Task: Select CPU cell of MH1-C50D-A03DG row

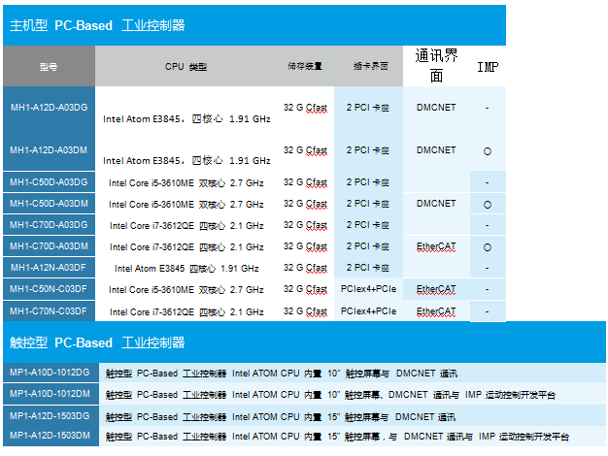Action: [x=186, y=182]
